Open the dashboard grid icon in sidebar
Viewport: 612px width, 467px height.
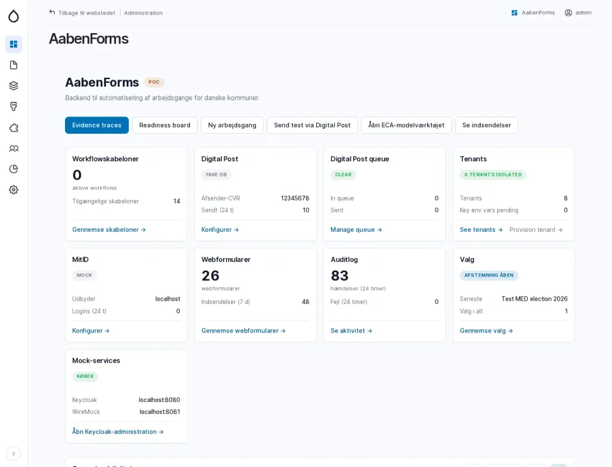pos(13,44)
